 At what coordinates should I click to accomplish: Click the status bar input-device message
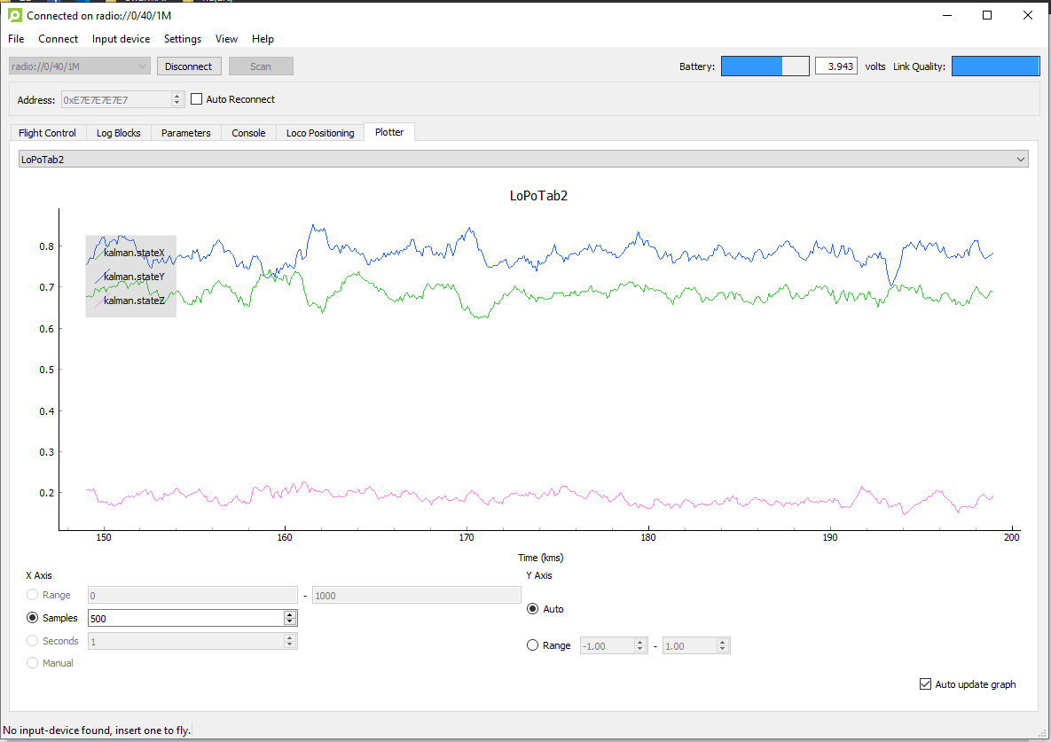pyautogui.click(x=97, y=730)
